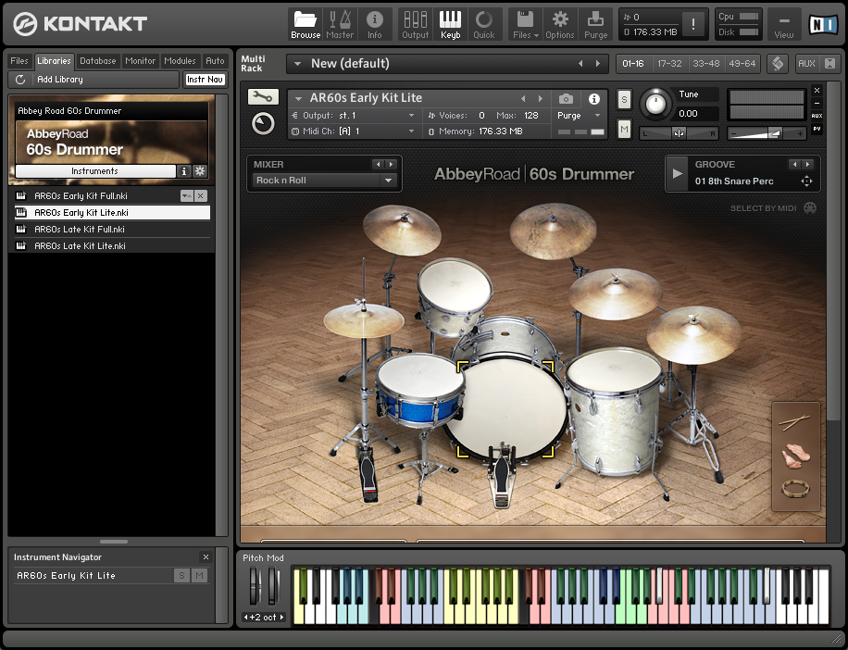The image size is (848, 650).
Task: Click the exclamation panic button
Action: tap(693, 24)
